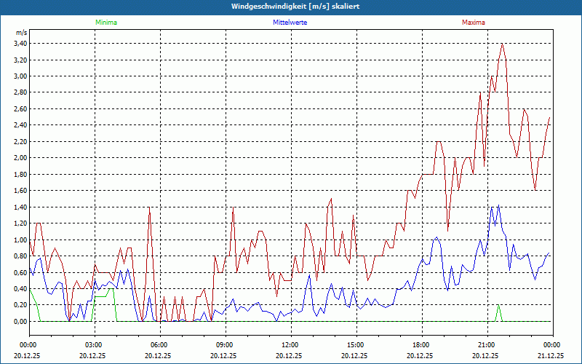Image resolution: width=582 pixels, height=364 pixels.
Task: Select the 15:00 time axis label
Action: click(x=355, y=344)
